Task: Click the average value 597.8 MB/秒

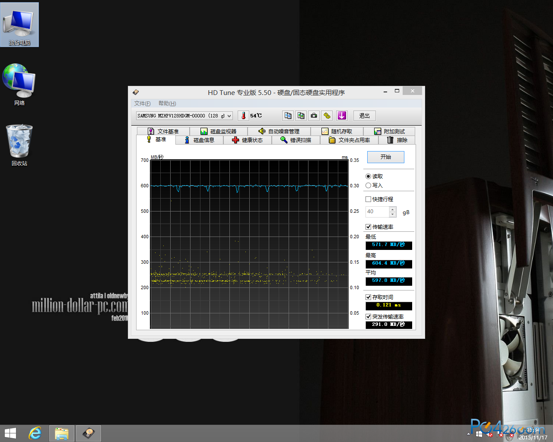Action: [x=389, y=281]
